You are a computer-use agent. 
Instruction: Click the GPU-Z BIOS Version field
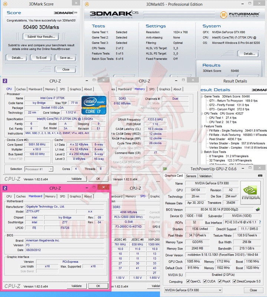219,209
